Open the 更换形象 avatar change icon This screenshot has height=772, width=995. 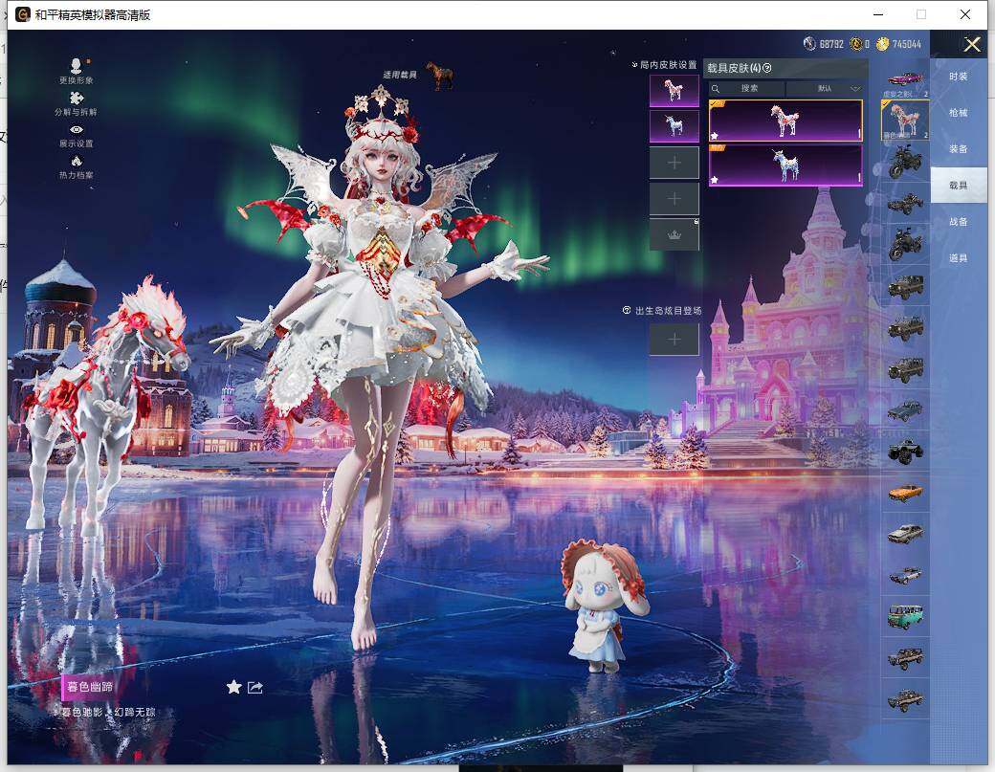pos(77,66)
